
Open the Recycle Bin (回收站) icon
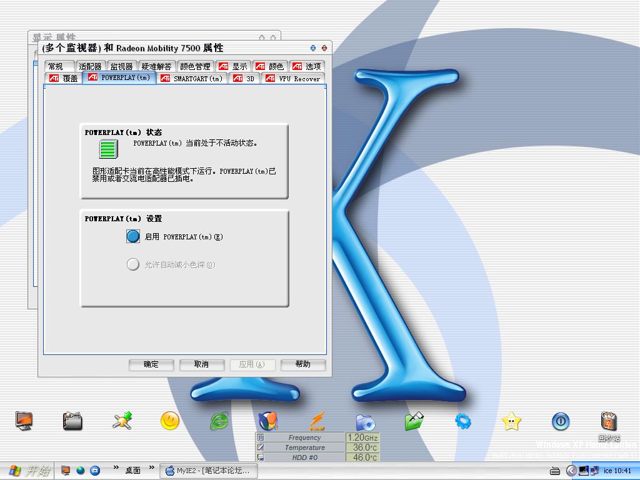click(609, 426)
